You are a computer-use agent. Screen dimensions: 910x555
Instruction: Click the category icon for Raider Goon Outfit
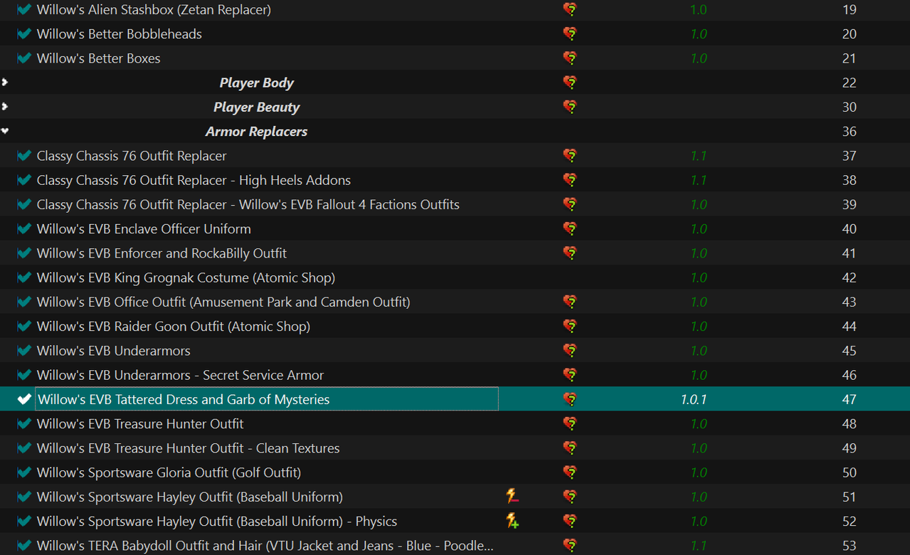[x=570, y=326]
